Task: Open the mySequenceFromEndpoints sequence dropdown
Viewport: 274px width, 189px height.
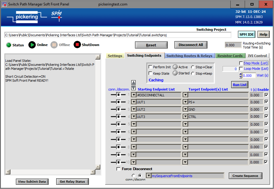Action: click(148, 176)
